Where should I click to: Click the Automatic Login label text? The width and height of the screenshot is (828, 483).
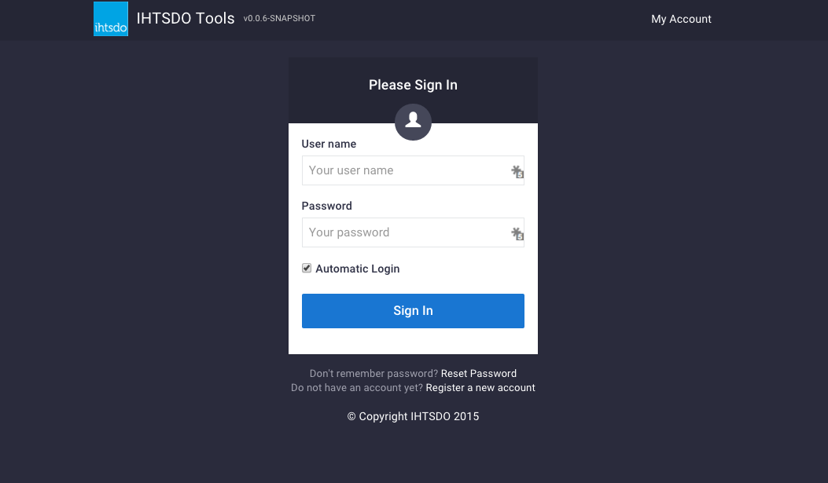click(x=358, y=269)
